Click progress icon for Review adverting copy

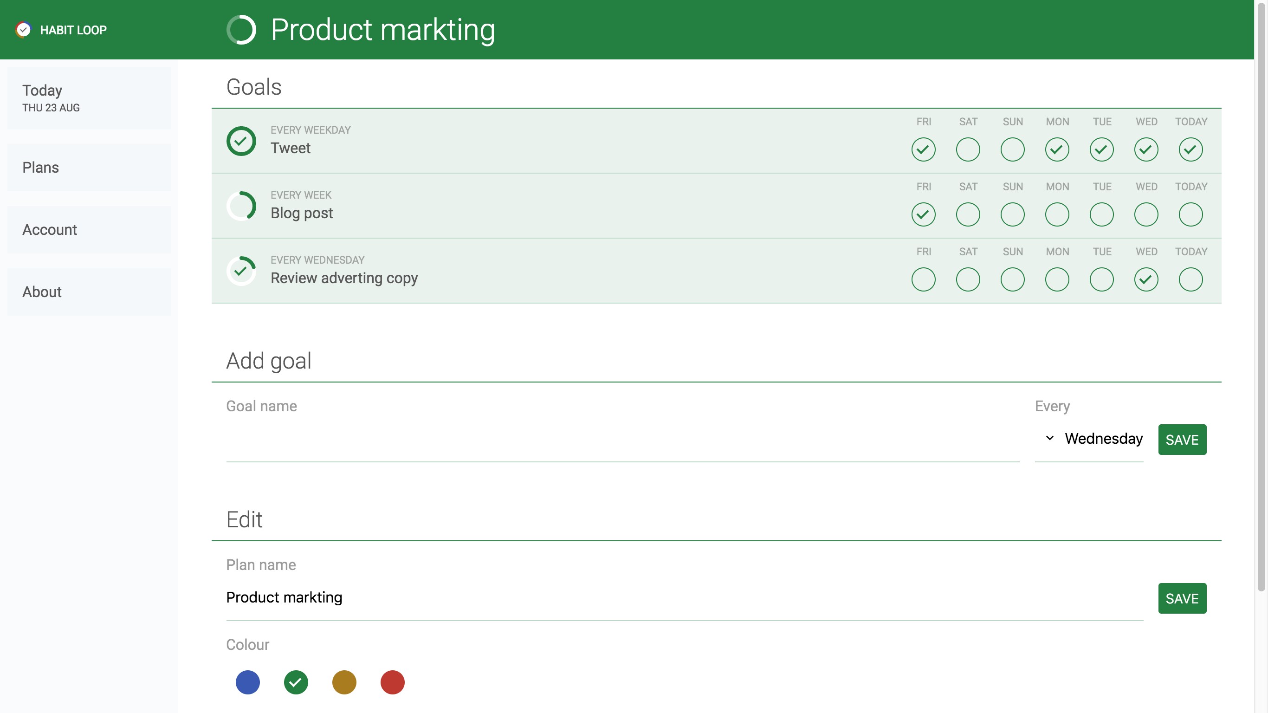coord(241,271)
